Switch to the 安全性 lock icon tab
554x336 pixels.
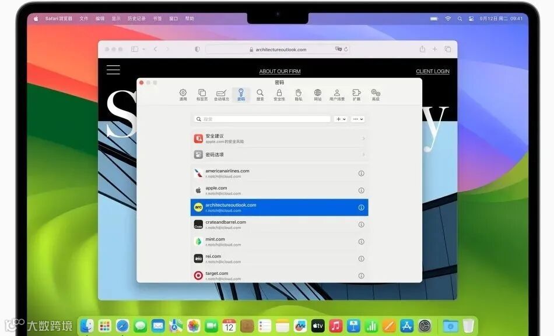click(x=279, y=94)
